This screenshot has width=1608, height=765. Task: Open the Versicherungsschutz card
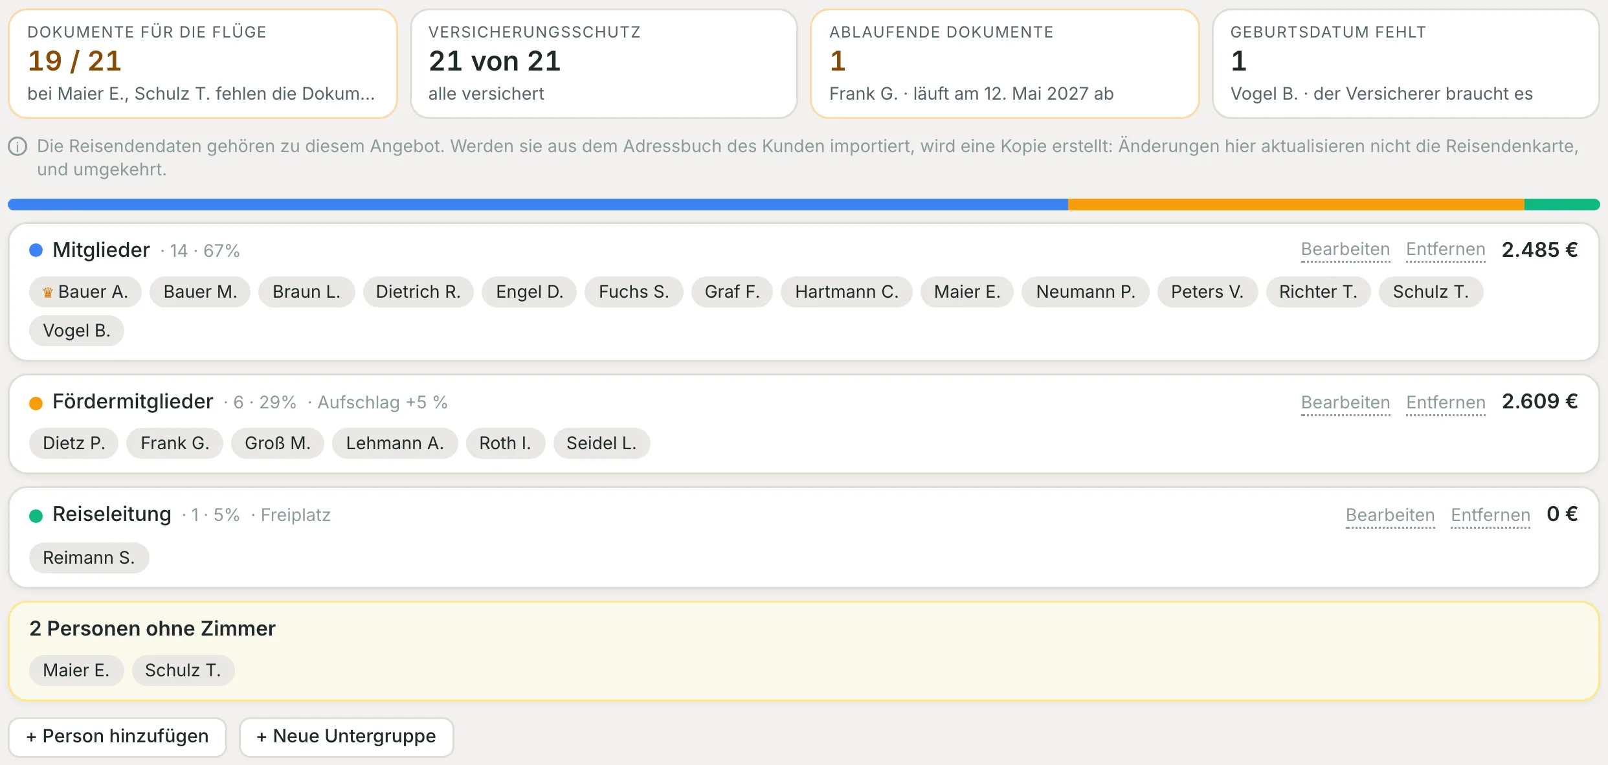point(603,63)
